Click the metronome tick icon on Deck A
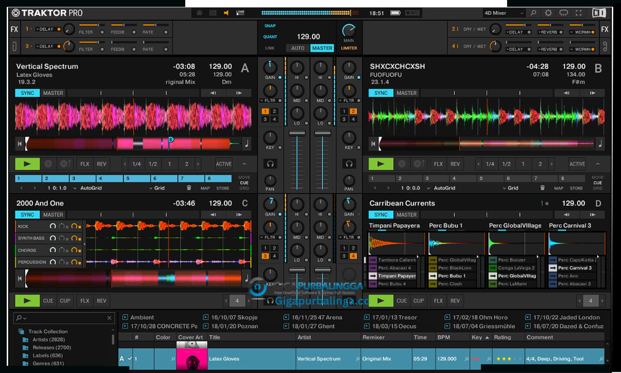Screen dimensions: 621x373 click(x=247, y=144)
